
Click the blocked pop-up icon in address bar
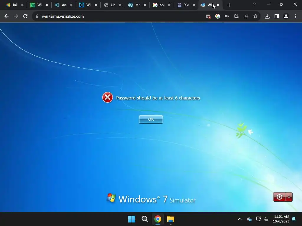pos(208,16)
